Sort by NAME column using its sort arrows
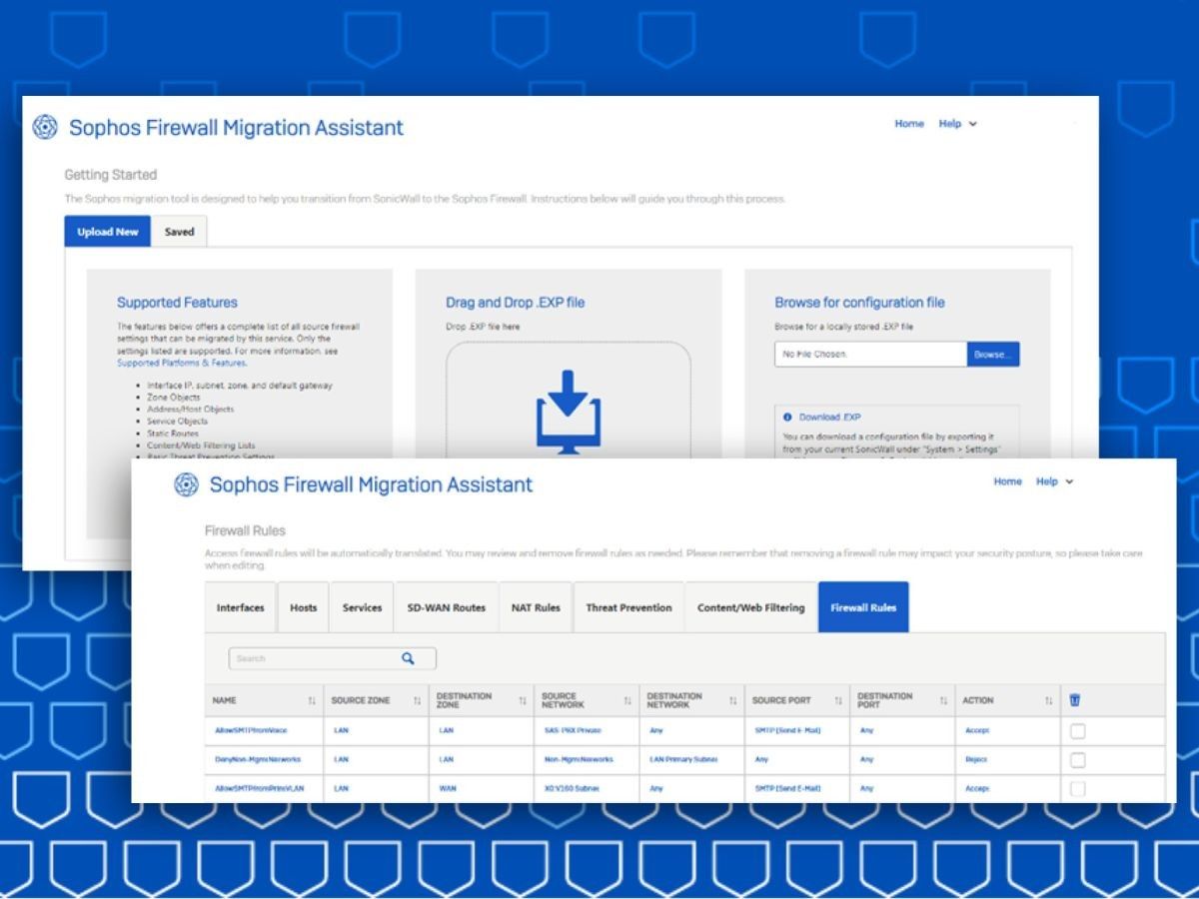The height and width of the screenshot is (899, 1199). [x=312, y=701]
